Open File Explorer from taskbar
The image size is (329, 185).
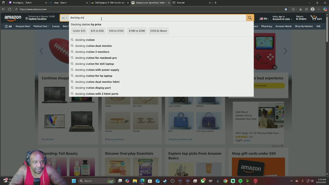click(x=135, y=181)
